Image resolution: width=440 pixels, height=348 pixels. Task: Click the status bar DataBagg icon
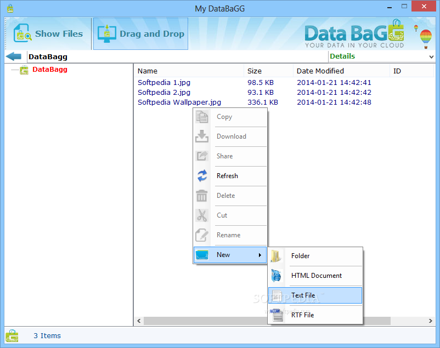[x=12, y=335]
